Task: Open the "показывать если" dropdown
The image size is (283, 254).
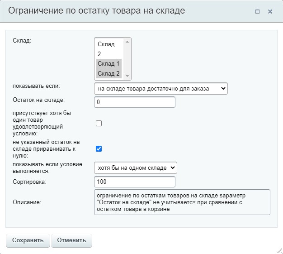Action: tap(160, 88)
